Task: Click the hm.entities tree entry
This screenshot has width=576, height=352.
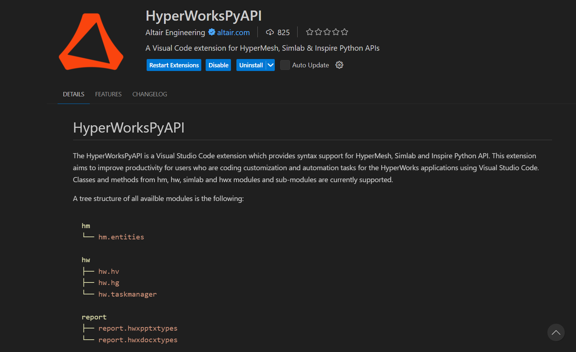Action: coord(121,237)
